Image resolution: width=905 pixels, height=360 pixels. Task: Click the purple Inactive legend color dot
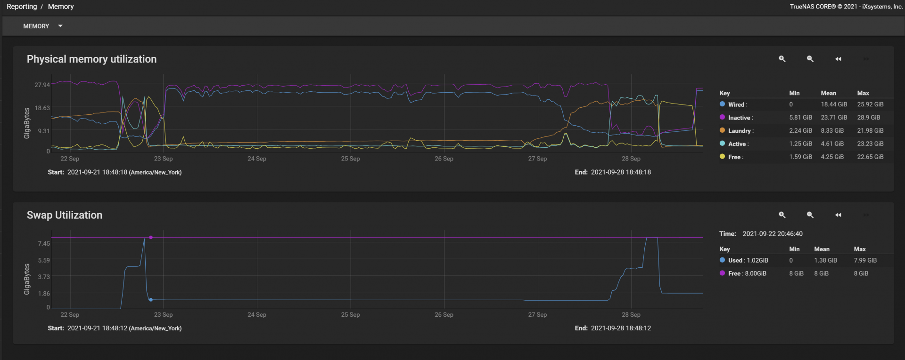pos(722,117)
